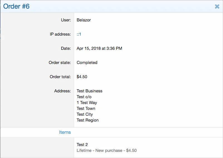This screenshot has height=158, width=223.
Task: Click the Address field label
Action: coord(63,91)
